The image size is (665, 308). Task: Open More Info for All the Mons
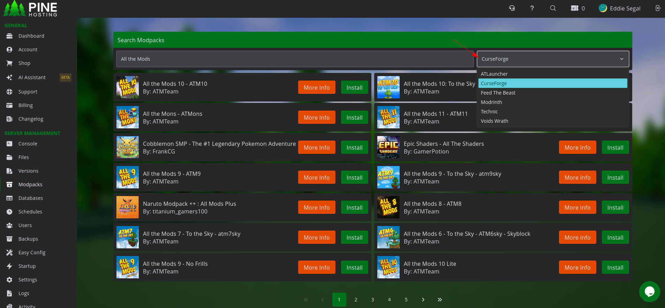click(x=317, y=118)
